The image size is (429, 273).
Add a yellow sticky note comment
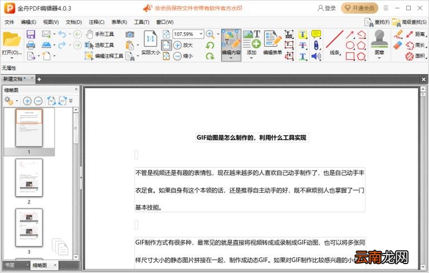[316, 34]
